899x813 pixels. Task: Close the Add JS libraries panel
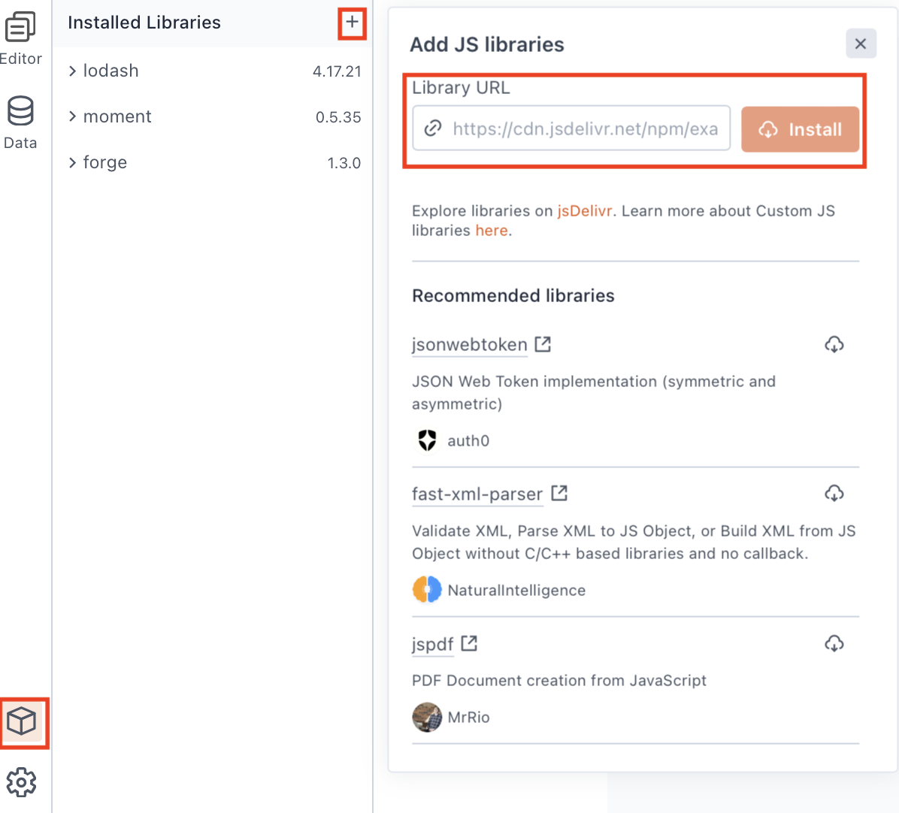click(x=861, y=44)
